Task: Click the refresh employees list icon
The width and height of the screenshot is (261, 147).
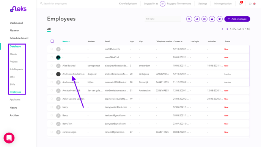Action: click(197, 19)
